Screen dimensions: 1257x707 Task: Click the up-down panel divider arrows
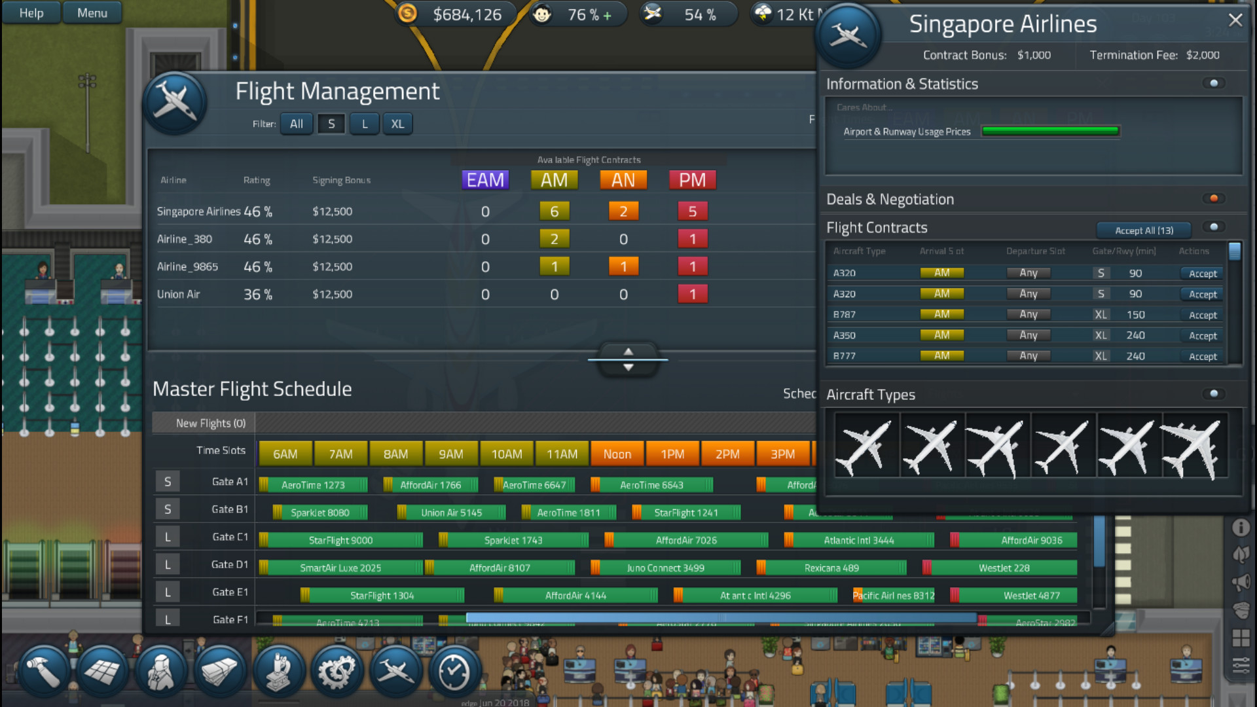pyautogui.click(x=628, y=359)
